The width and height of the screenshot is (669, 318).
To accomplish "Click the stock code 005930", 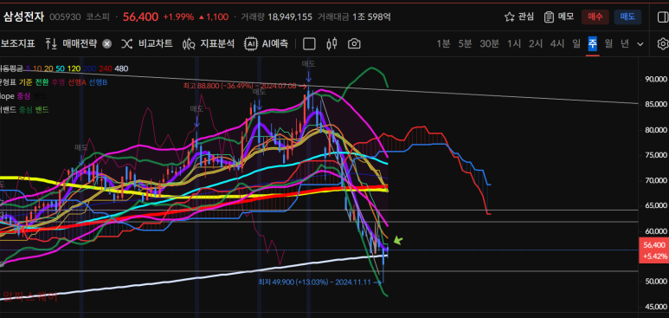I will tap(65, 16).
